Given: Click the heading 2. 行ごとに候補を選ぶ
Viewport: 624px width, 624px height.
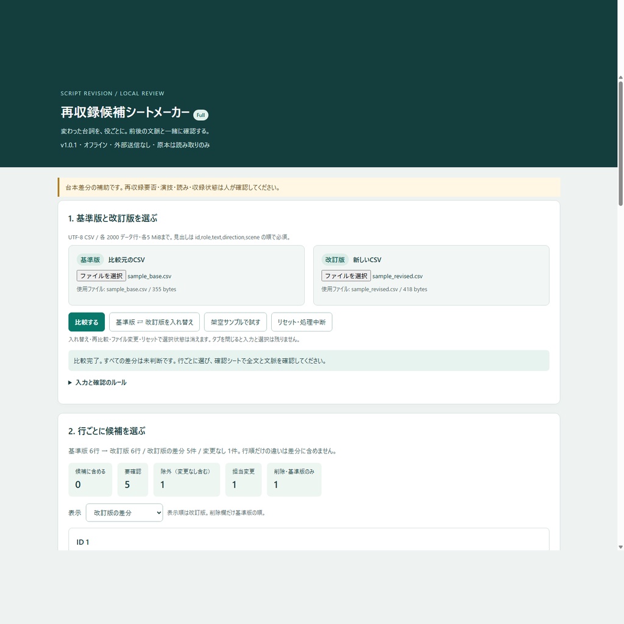Looking at the screenshot, I should [x=107, y=431].
